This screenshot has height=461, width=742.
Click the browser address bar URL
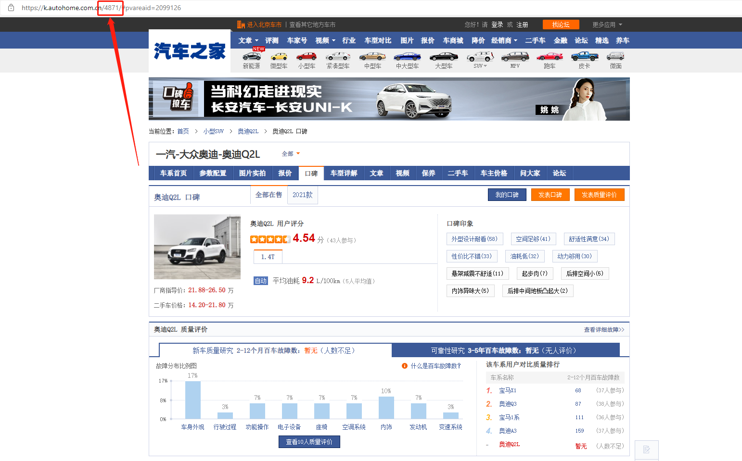101,8
